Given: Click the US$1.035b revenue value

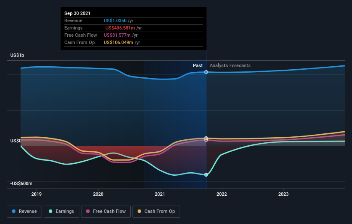Looking at the screenshot, I should [x=115, y=21].
